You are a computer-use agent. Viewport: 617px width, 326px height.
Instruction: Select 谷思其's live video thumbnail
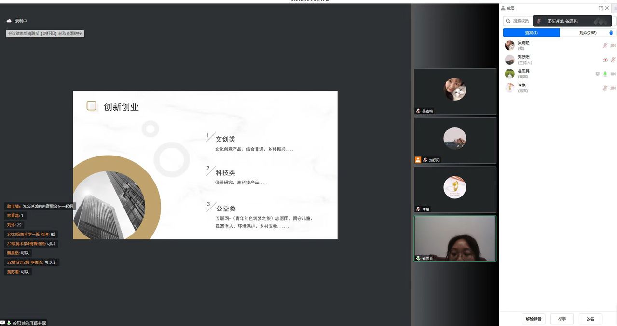point(455,238)
